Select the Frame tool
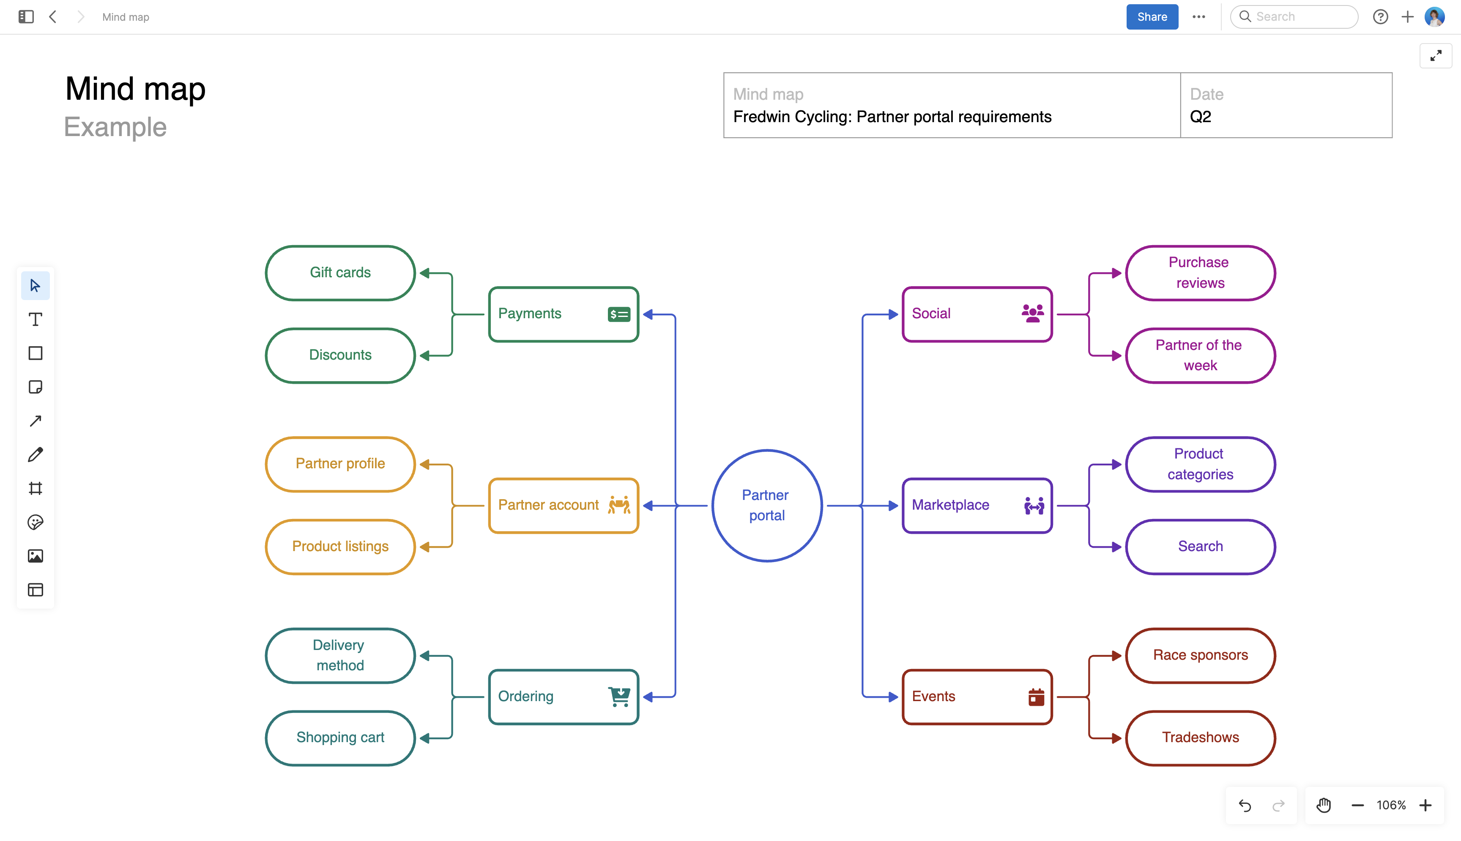The image size is (1461, 841). click(x=35, y=488)
